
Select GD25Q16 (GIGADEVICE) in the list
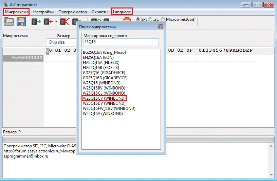104,73
